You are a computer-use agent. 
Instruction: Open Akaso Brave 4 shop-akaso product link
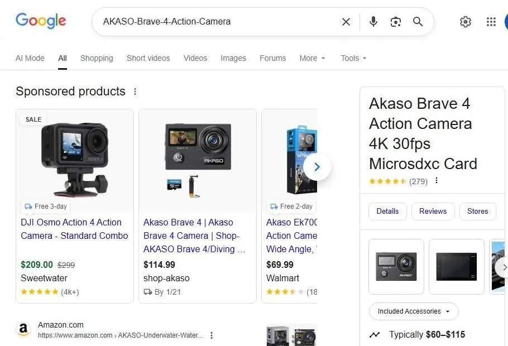(x=194, y=236)
